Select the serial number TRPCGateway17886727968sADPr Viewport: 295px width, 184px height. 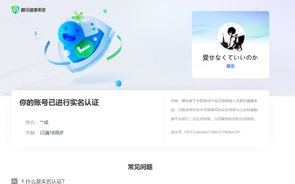(x=212, y=132)
